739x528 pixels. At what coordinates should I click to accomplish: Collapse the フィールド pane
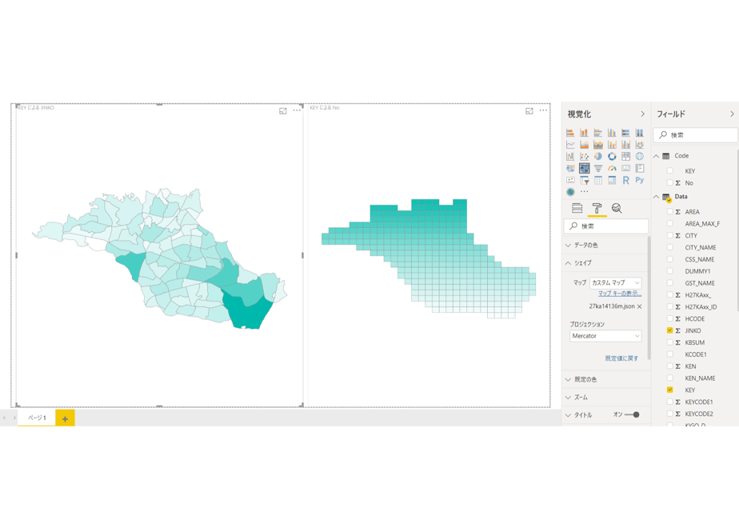click(732, 114)
